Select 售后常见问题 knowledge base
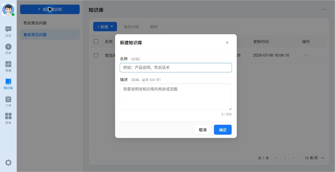 coord(50,23)
